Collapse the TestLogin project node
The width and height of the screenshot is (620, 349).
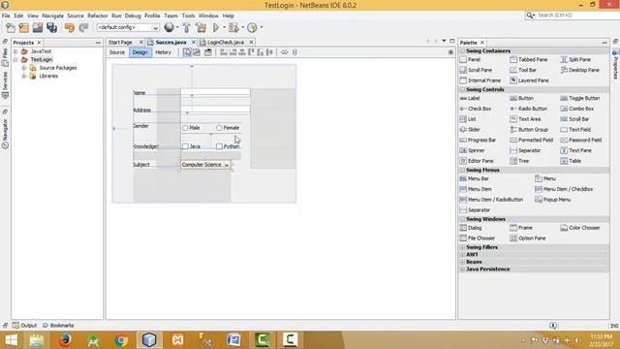(x=15, y=60)
